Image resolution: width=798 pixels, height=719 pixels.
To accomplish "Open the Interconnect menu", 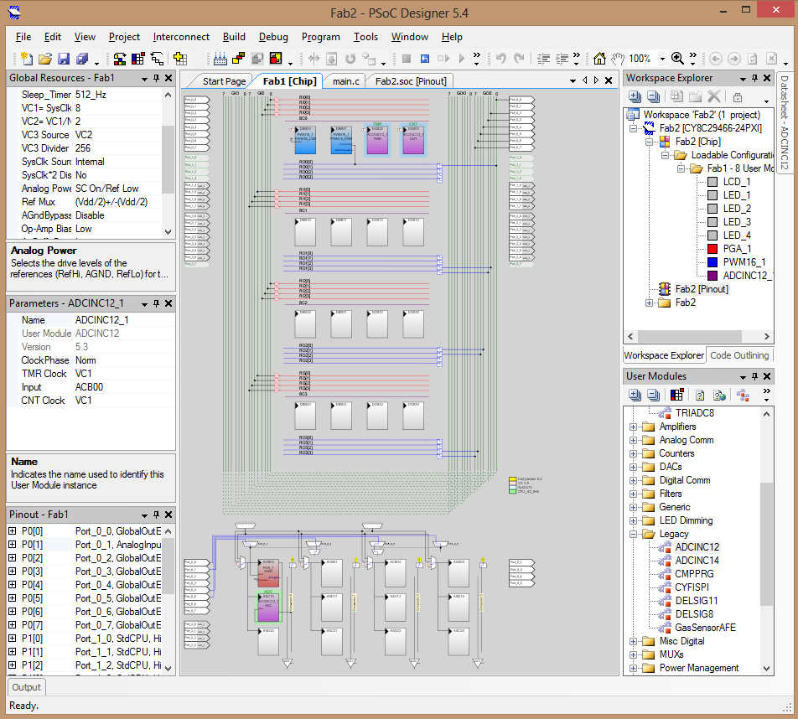I will 181,37.
